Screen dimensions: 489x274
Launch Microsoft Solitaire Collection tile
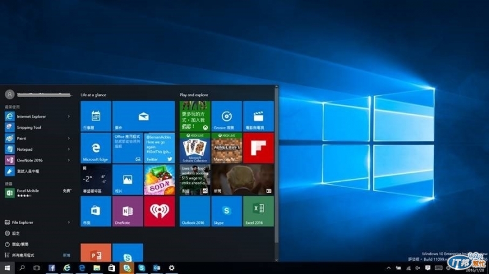(x=195, y=148)
